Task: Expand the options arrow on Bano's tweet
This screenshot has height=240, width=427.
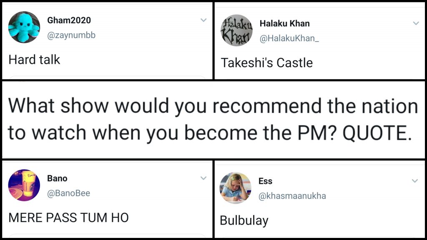Action: (203, 178)
